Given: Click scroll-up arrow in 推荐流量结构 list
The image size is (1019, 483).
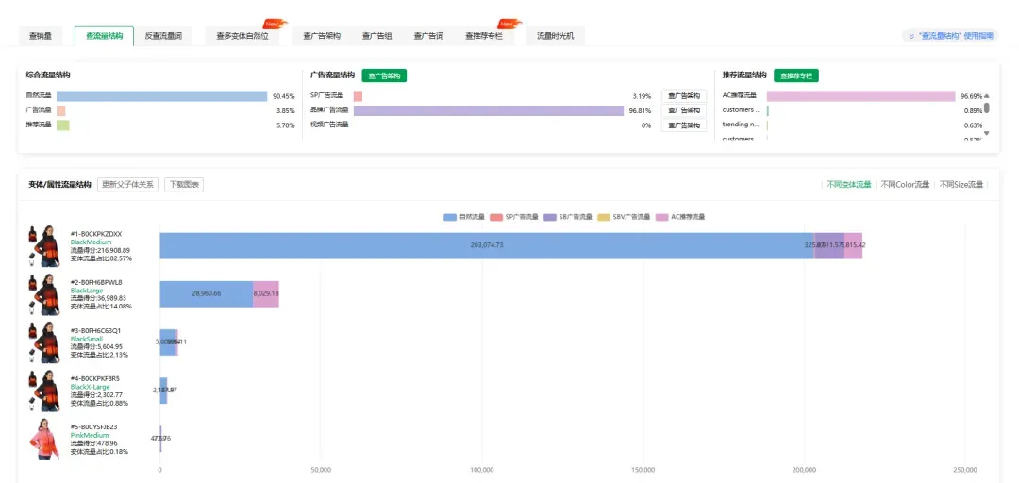Looking at the screenshot, I should coord(987,95).
